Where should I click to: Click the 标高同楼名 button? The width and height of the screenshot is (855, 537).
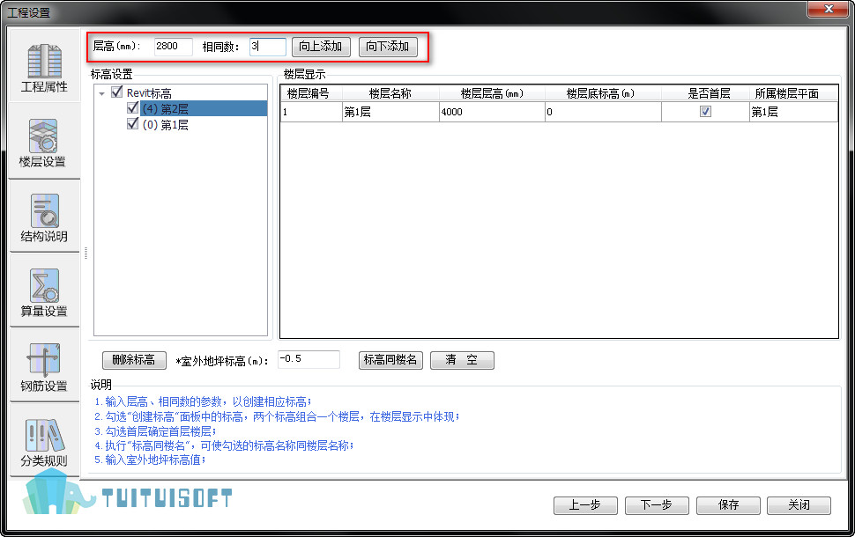391,360
